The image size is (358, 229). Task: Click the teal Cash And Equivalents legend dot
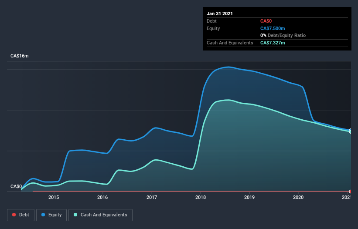tap(75, 215)
